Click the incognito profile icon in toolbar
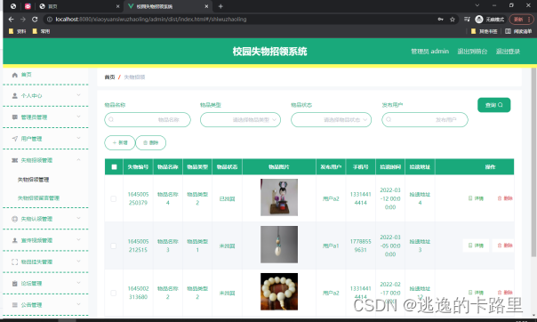The width and height of the screenshot is (537, 322). pos(479,20)
